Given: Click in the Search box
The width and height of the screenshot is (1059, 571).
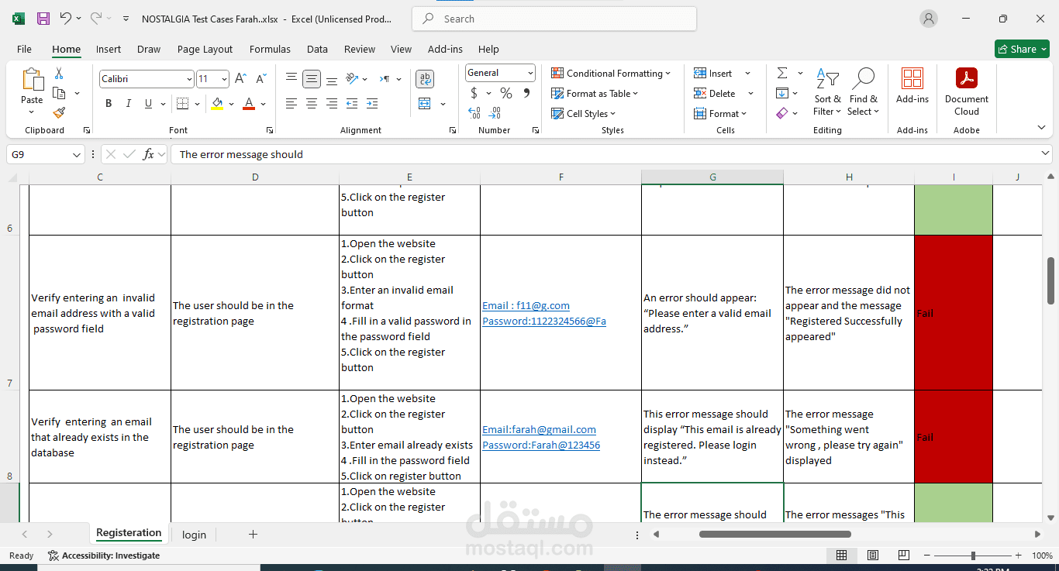Looking at the screenshot, I should 554,19.
